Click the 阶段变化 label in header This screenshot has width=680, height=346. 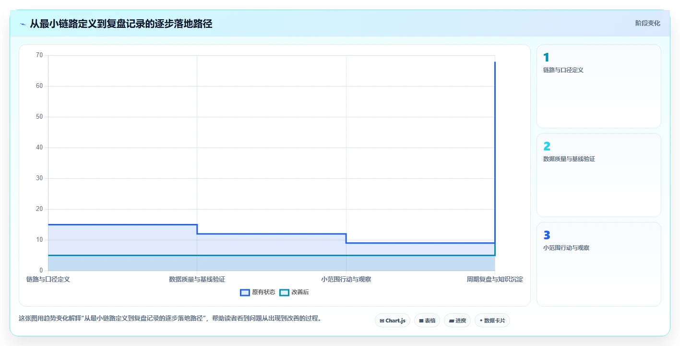pyautogui.click(x=647, y=23)
